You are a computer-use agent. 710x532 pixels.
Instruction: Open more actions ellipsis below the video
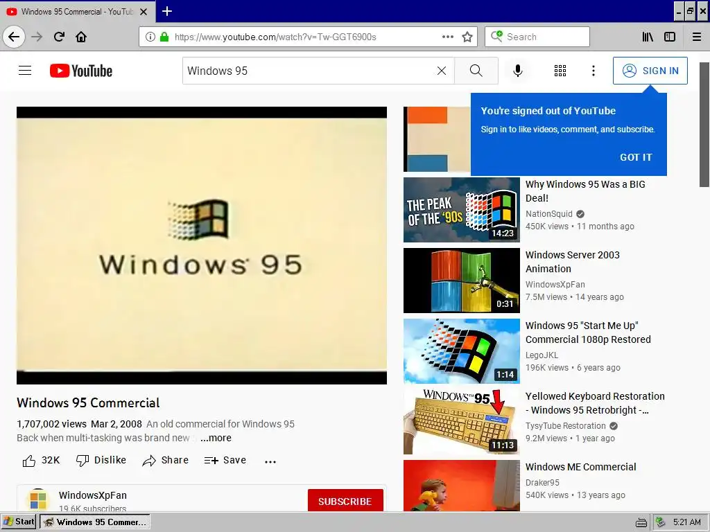coord(270,462)
